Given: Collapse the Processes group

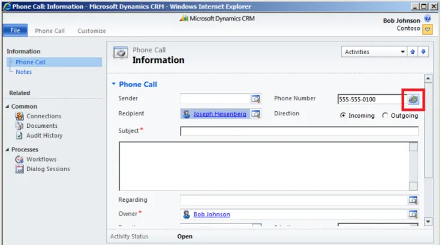Looking at the screenshot, I should point(7,150).
